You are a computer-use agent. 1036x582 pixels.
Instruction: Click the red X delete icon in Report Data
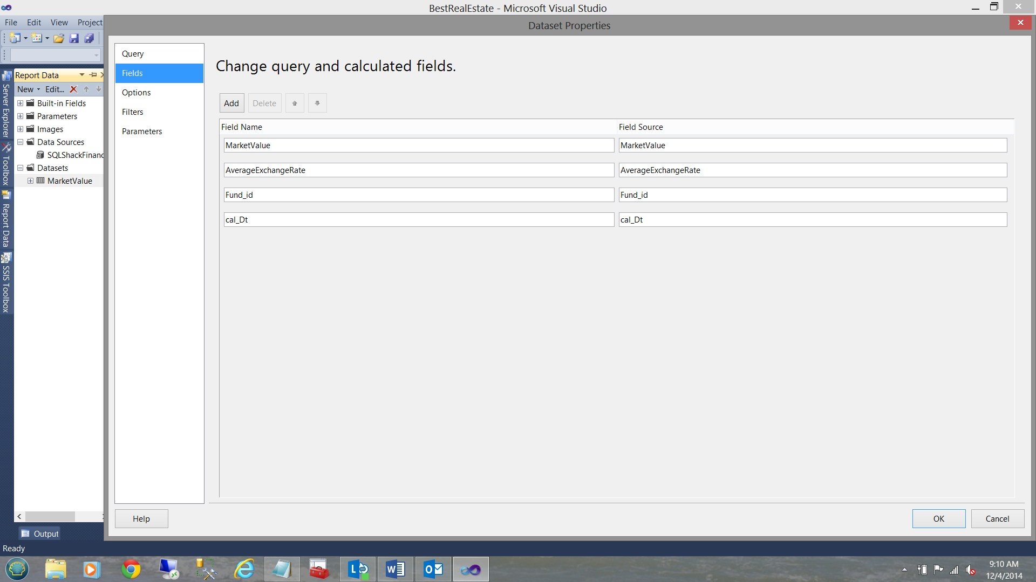click(74, 89)
